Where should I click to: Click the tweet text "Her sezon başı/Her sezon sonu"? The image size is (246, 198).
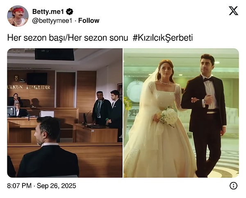68,38
